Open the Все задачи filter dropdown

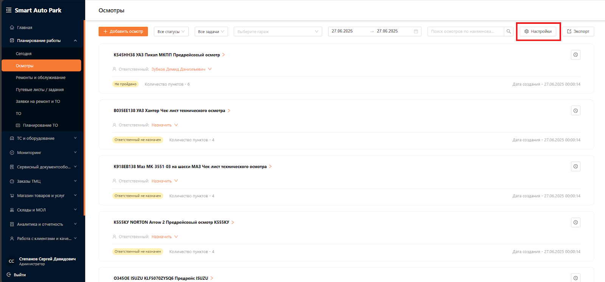pos(211,31)
